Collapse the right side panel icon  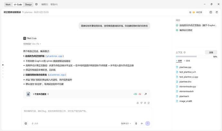point(217,12)
